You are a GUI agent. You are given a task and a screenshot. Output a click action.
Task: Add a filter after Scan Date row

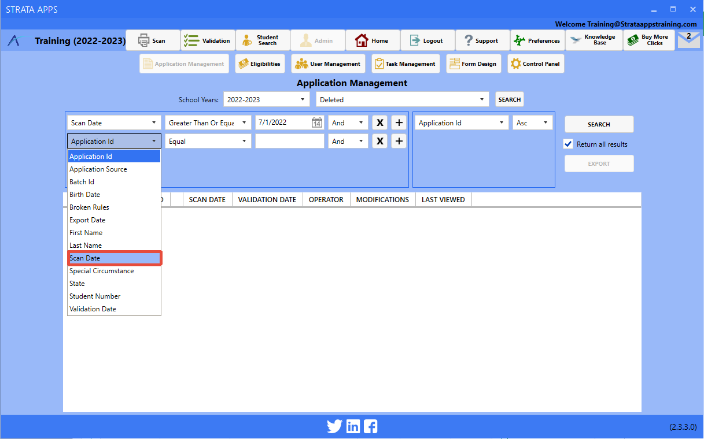tap(399, 122)
